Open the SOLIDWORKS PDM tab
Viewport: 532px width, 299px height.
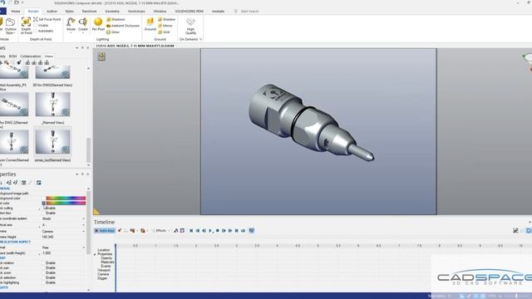pyautogui.click(x=189, y=11)
